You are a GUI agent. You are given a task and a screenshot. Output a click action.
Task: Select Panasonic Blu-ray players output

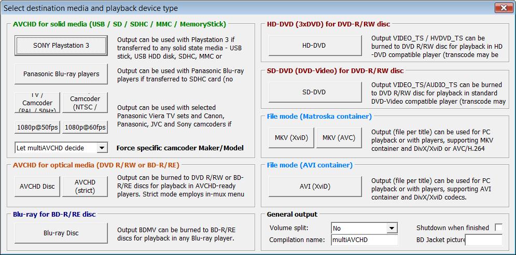(x=61, y=74)
